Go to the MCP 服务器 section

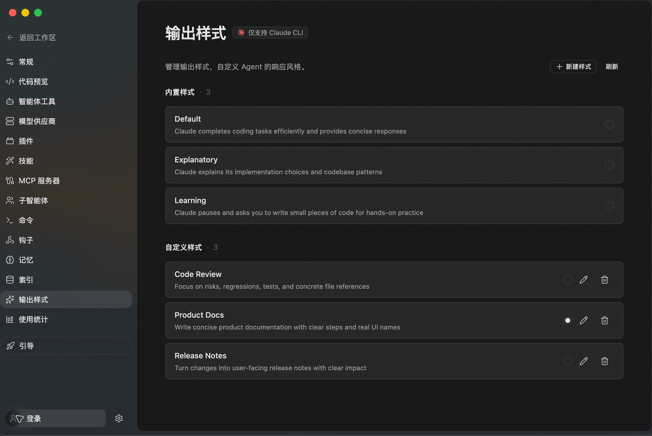click(x=66, y=181)
